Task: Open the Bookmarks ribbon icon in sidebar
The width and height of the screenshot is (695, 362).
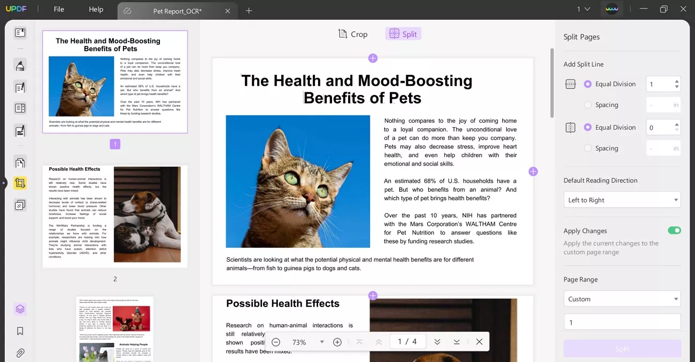Action: [20, 331]
